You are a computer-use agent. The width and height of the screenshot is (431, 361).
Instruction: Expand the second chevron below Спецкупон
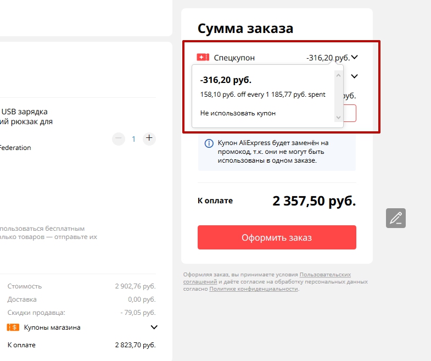[x=355, y=76]
